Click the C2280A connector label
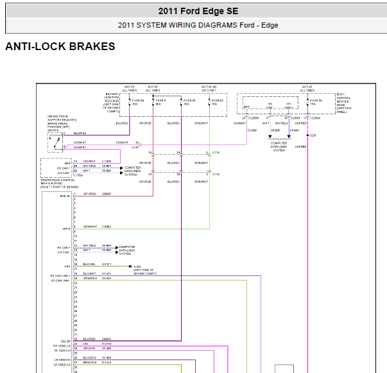 [x=315, y=118]
